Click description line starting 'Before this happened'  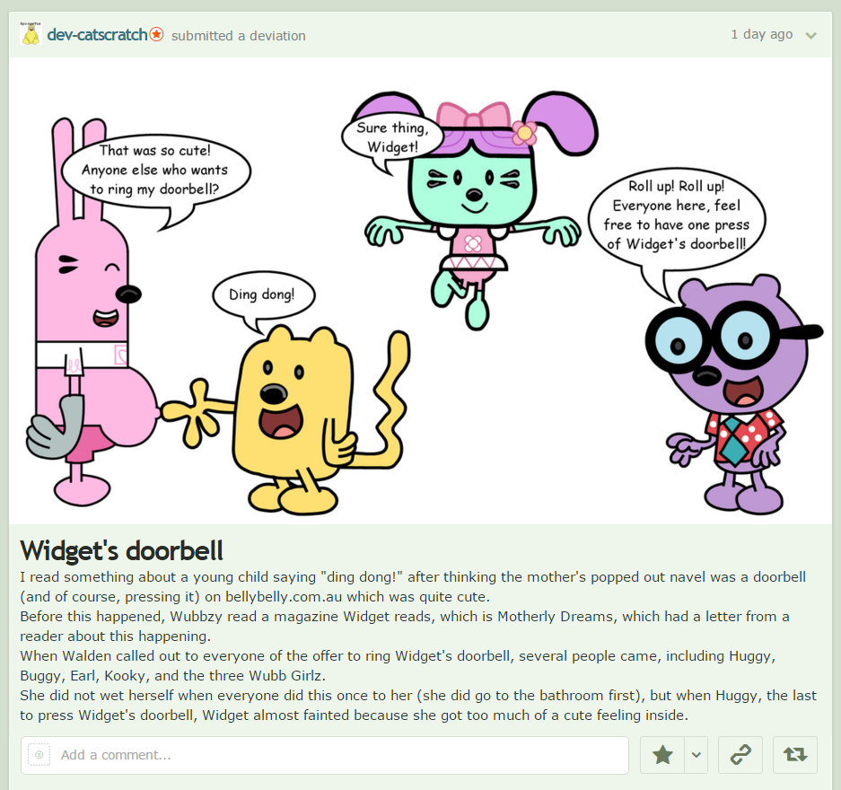(x=405, y=617)
